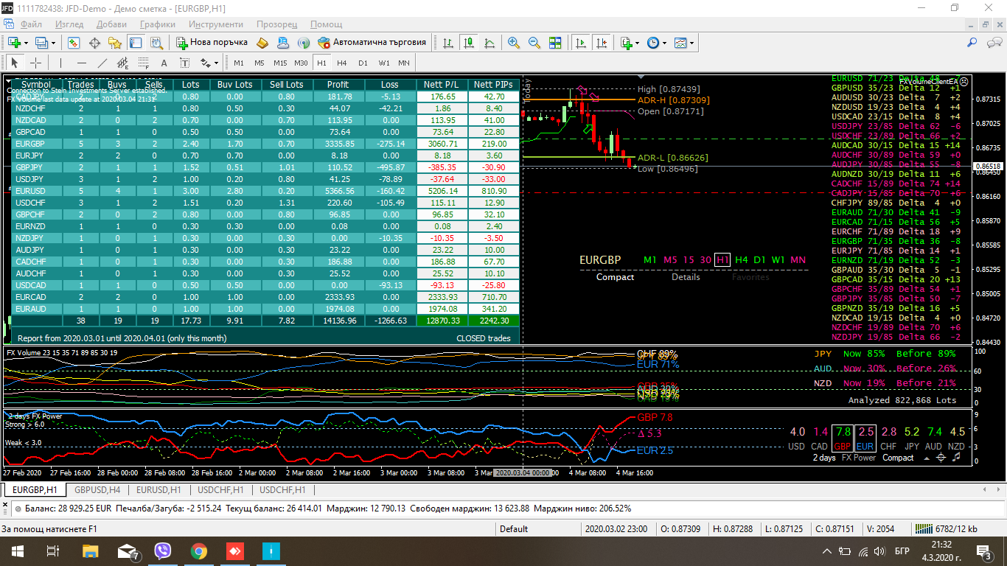Draw a trendline with the line tool
Screen dimensions: 1007x566
pyautogui.click(x=102, y=63)
